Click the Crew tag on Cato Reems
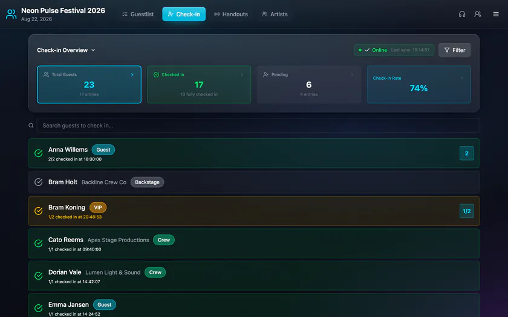508x317 pixels. pos(164,240)
